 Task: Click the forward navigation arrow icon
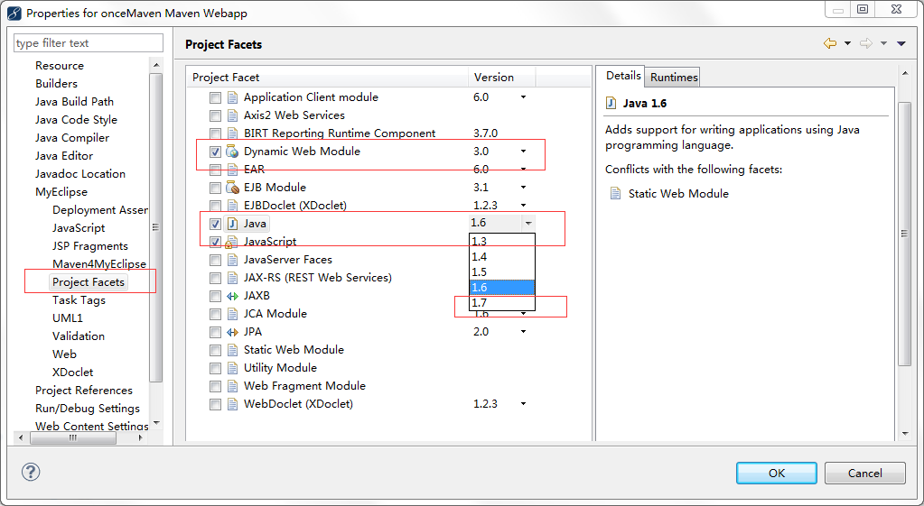(865, 43)
